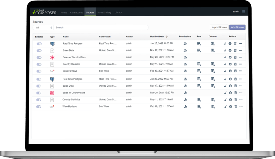The image size is (275, 159).
Task: Open the Visual Gallery tab
Action: tap(104, 12)
